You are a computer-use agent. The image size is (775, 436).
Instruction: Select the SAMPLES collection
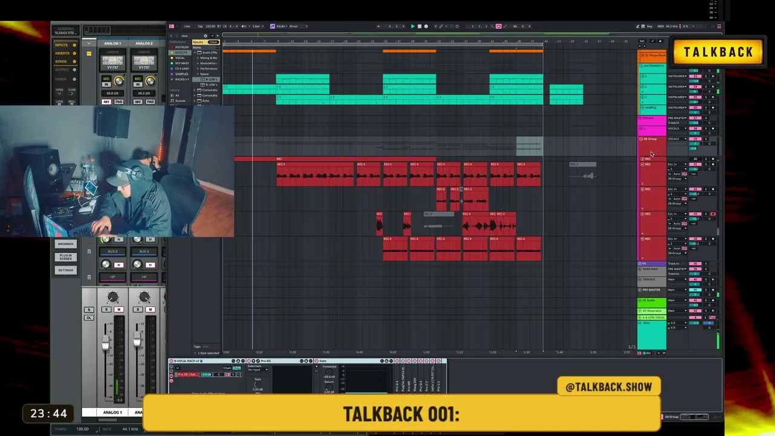tap(181, 74)
